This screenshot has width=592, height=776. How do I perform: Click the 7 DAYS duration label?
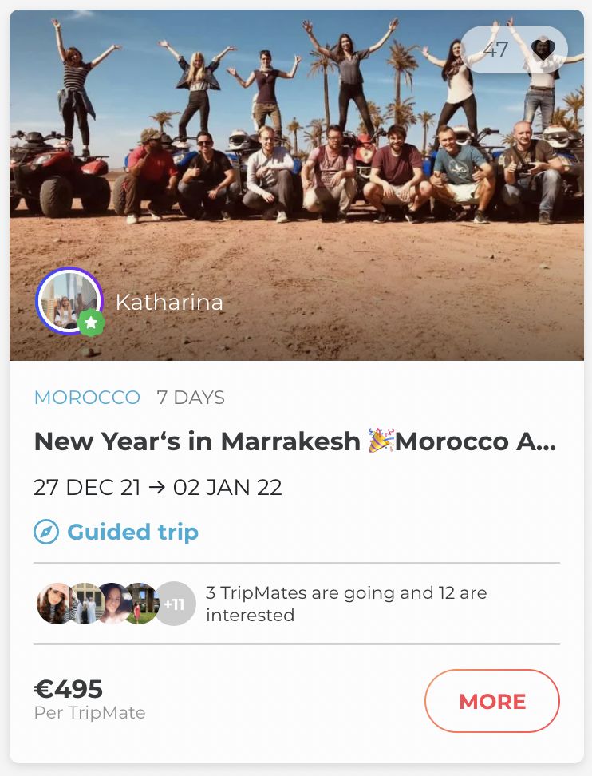191,398
